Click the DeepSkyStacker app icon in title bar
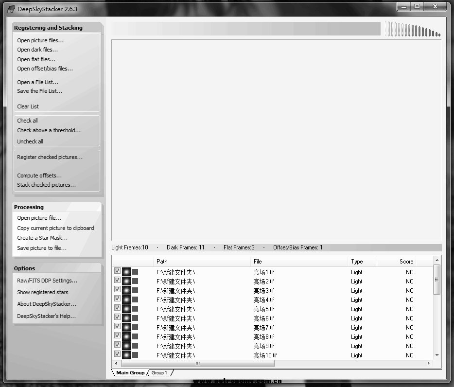 (x=11, y=9)
